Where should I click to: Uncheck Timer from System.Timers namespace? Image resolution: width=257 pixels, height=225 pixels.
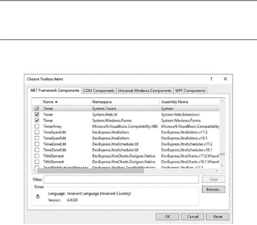tap(37, 109)
